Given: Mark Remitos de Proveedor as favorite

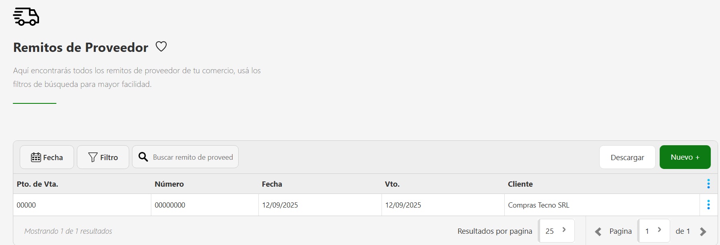Looking at the screenshot, I should [161, 47].
